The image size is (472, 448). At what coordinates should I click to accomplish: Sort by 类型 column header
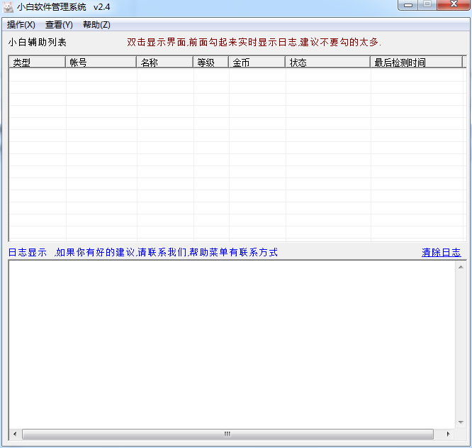click(x=37, y=62)
